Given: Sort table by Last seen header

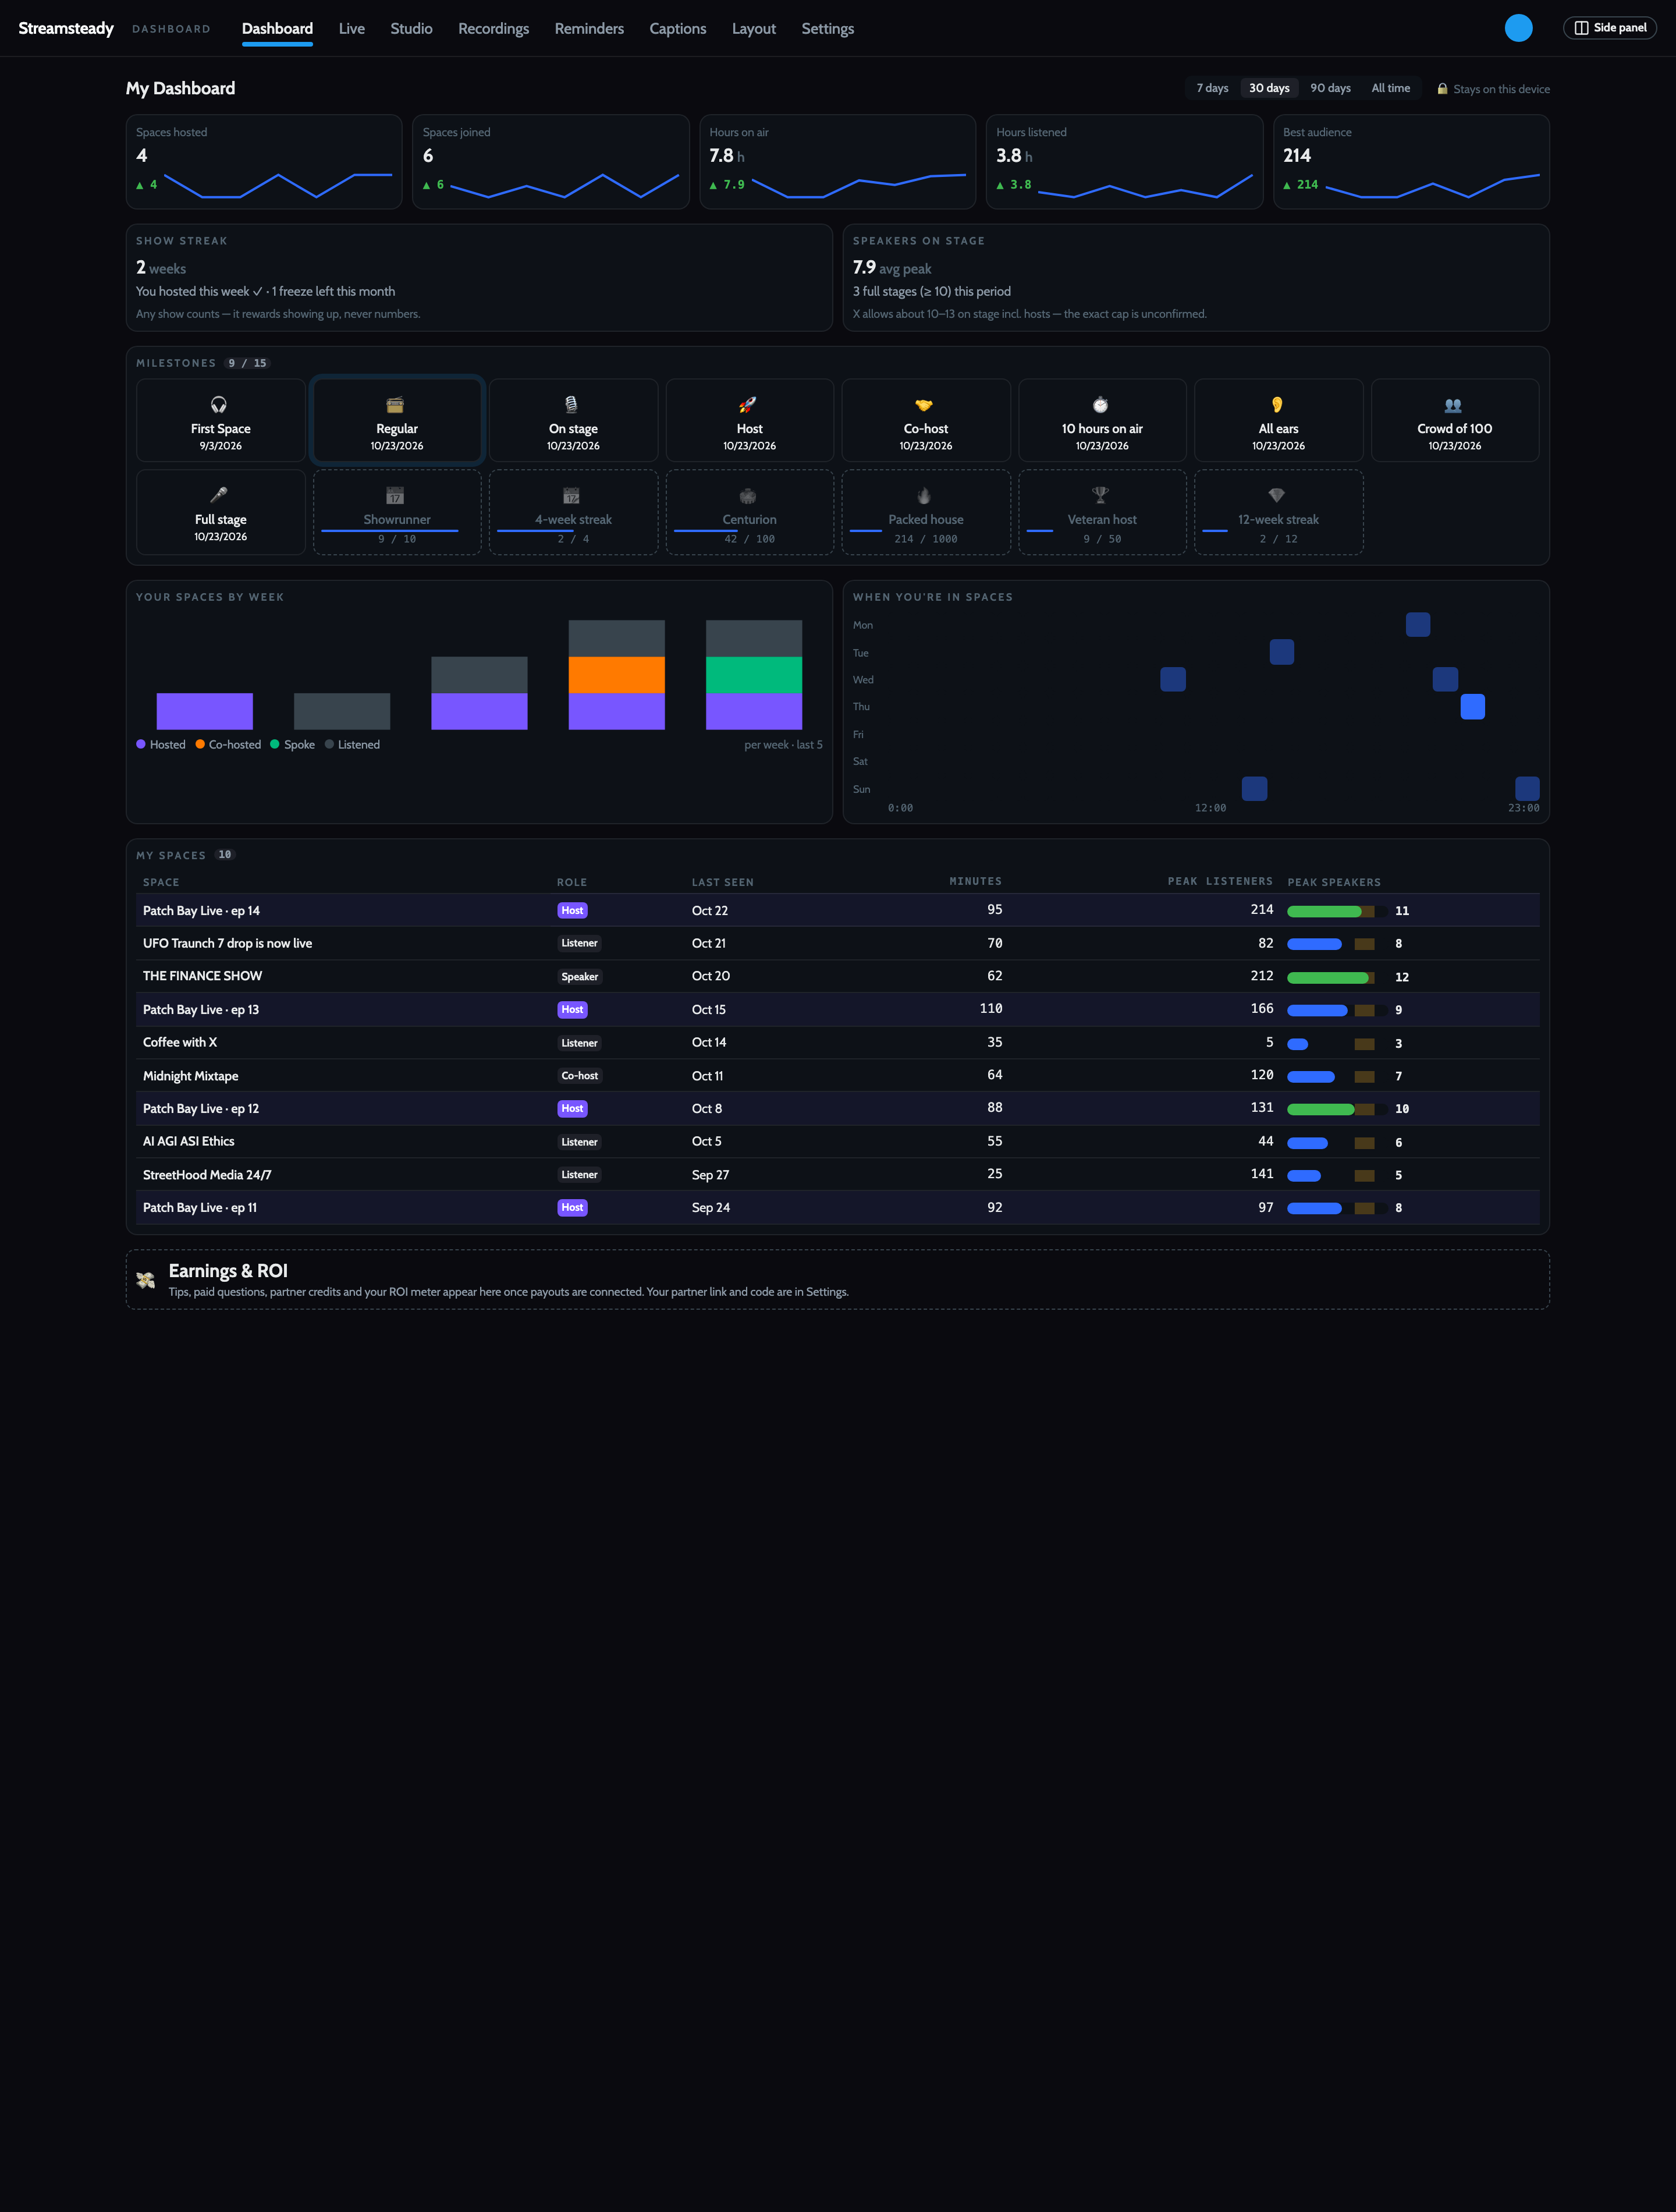Looking at the screenshot, I should point(722,882).
